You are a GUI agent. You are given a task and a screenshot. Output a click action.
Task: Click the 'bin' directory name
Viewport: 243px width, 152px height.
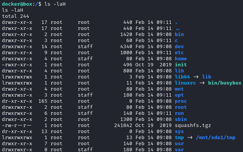179,34
